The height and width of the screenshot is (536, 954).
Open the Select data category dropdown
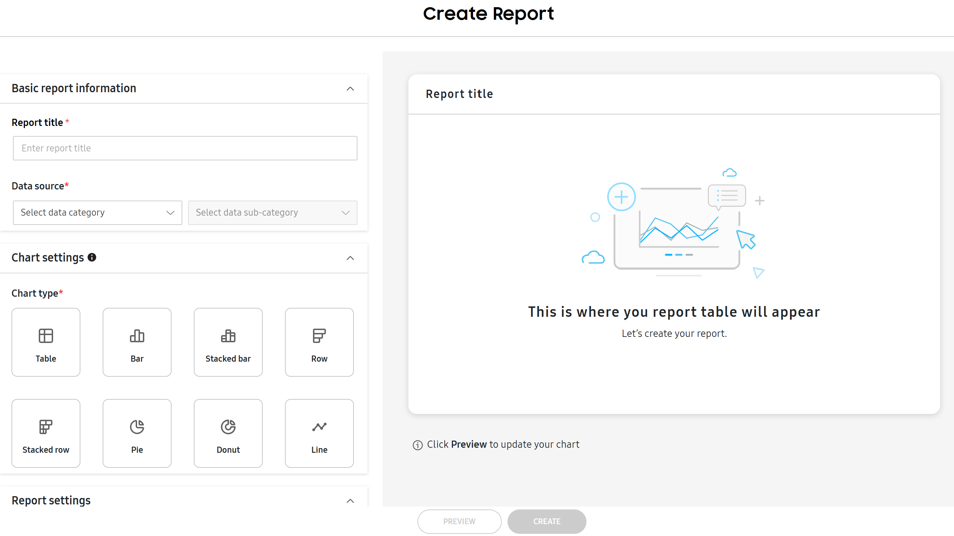tap(97, 212)
